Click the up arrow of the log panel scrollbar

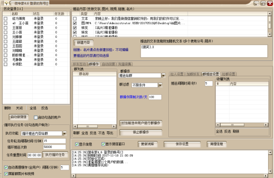click(x=270, y=152)
